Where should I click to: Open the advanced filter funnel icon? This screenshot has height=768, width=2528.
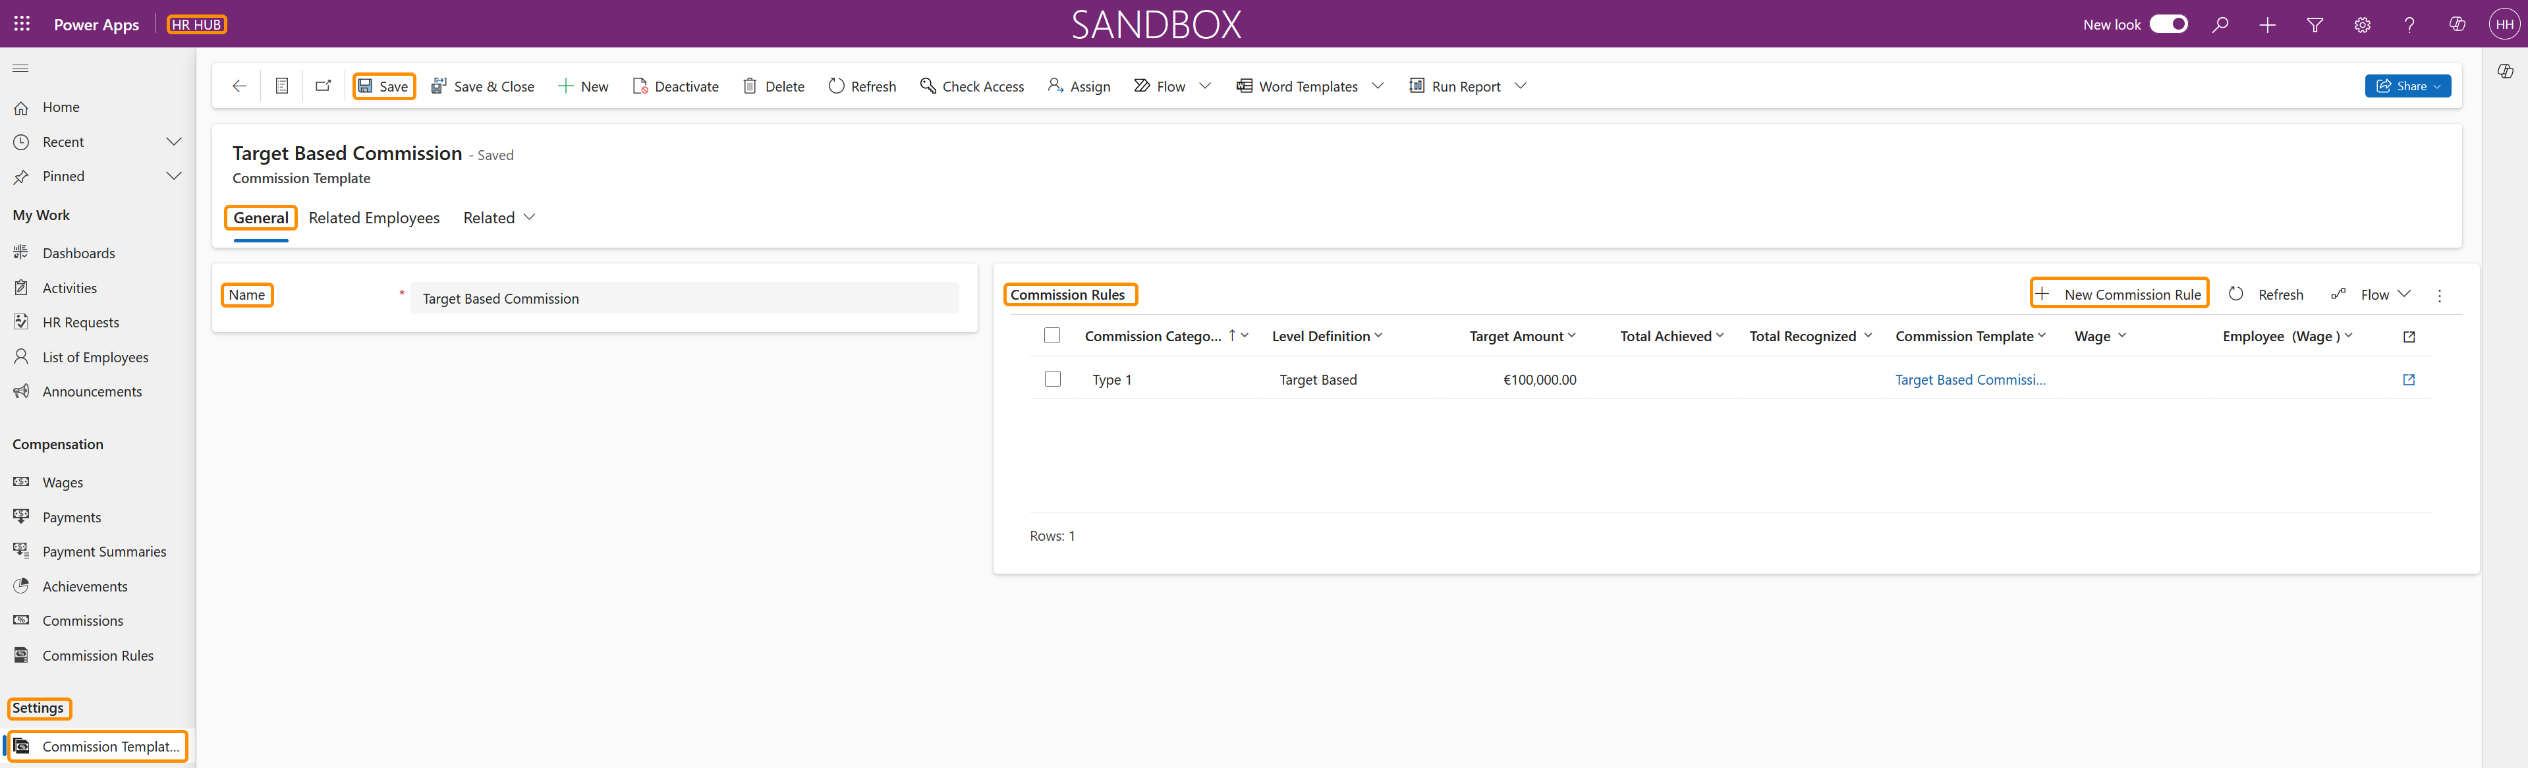[2314, 24]
